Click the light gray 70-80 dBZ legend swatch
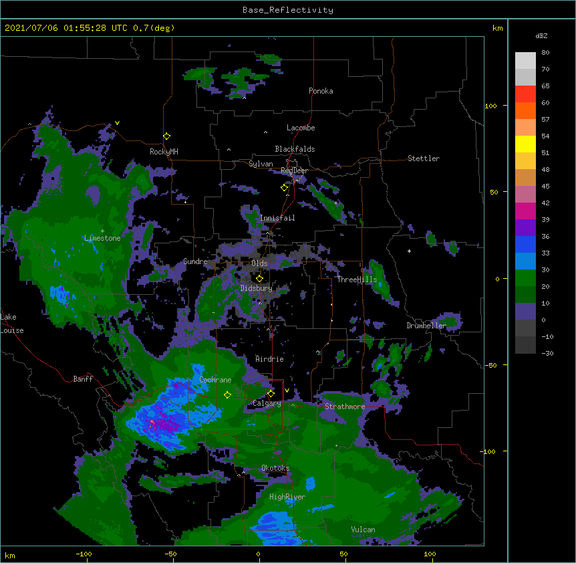The width and height of the screenshot is (576, 563). point(525,61)
